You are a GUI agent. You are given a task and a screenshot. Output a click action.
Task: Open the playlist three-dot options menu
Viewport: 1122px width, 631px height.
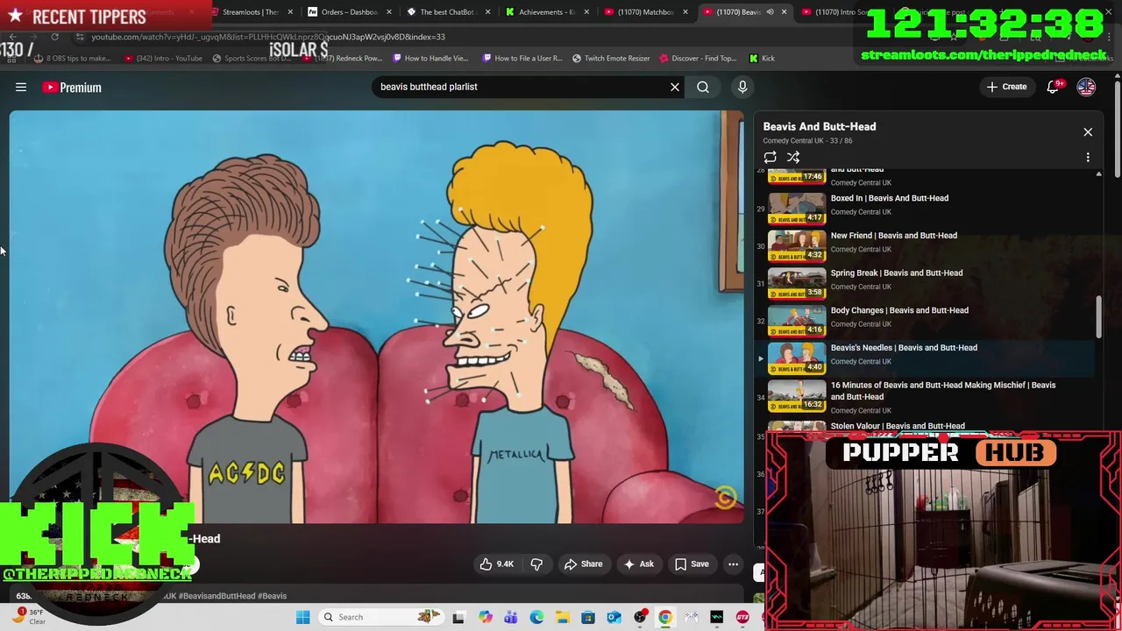pyautogui.click(x=1088, y=158)
